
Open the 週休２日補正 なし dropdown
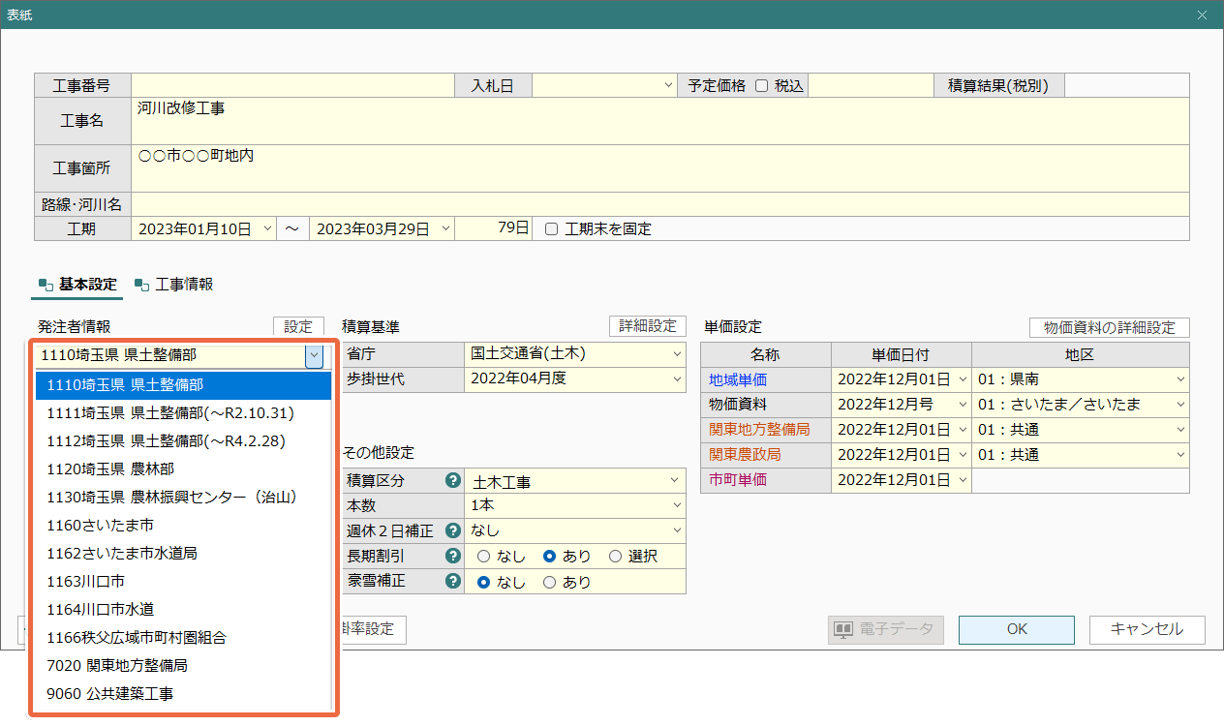tap(675, 530)
